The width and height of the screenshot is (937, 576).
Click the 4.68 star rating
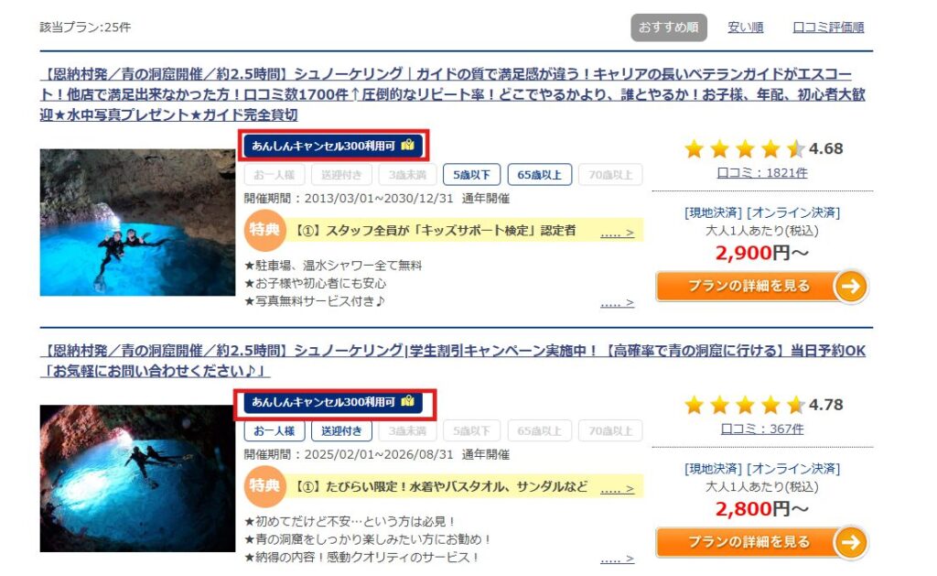click(762, 148)
